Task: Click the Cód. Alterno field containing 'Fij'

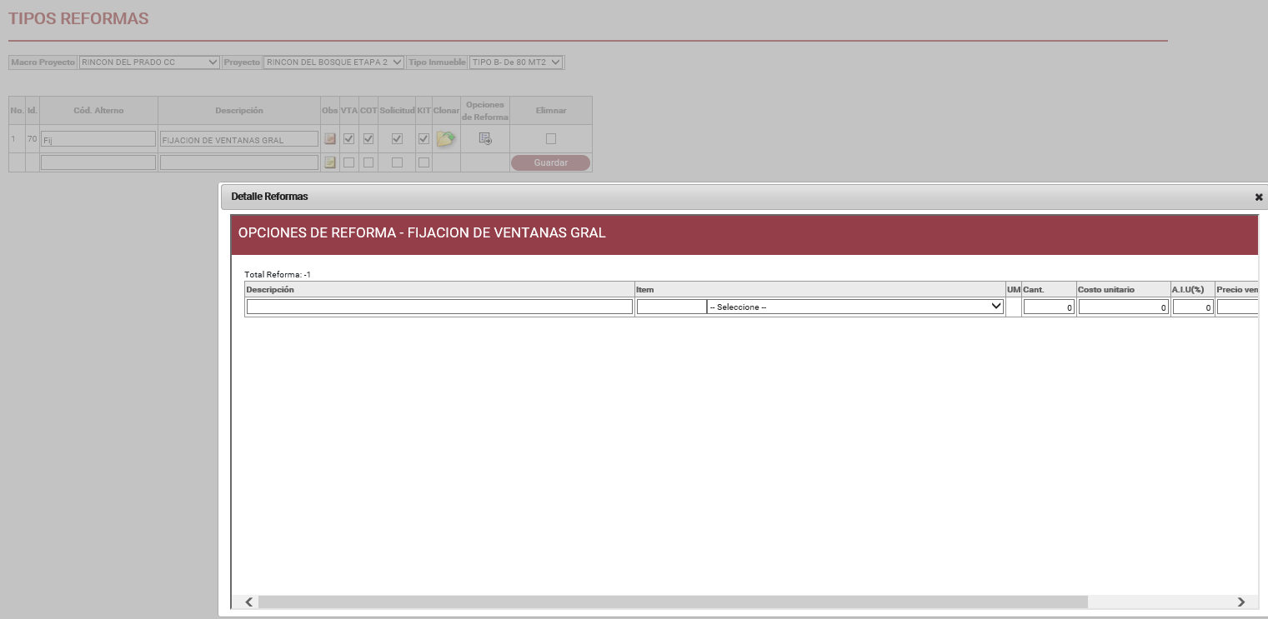Action: pos(98,139)
